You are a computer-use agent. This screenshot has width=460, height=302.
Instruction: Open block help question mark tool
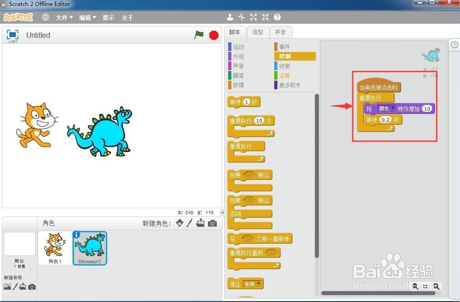277,17
